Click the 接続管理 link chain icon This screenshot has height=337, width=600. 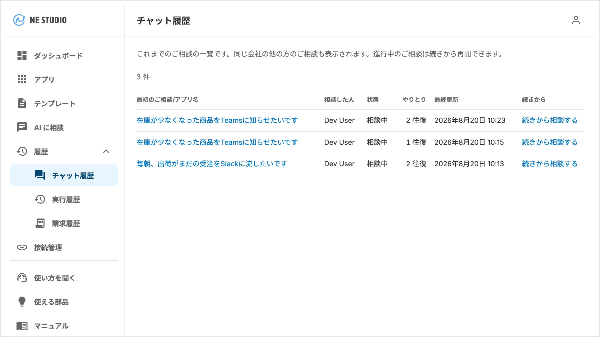pos(22,247)
